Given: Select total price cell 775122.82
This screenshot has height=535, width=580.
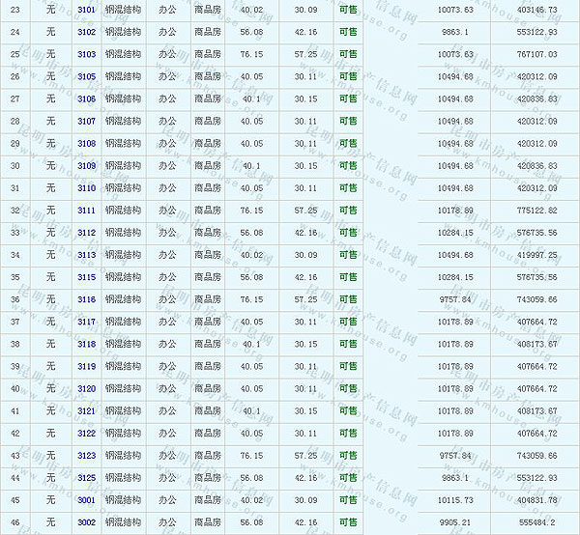Looking at the screenshot, I should (536, 210).
